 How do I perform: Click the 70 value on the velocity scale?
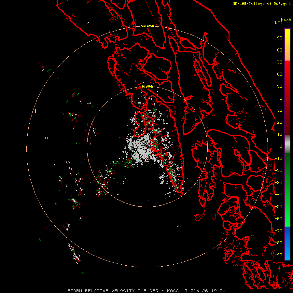pos(280,62)
